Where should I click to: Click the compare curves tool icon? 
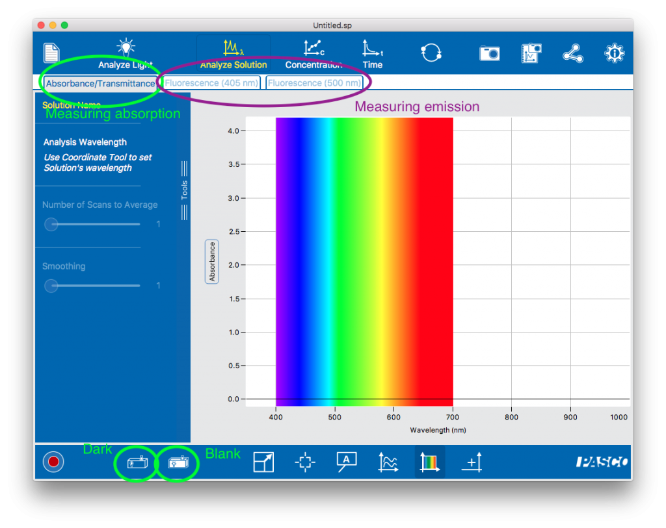click(x=388, y=462)
